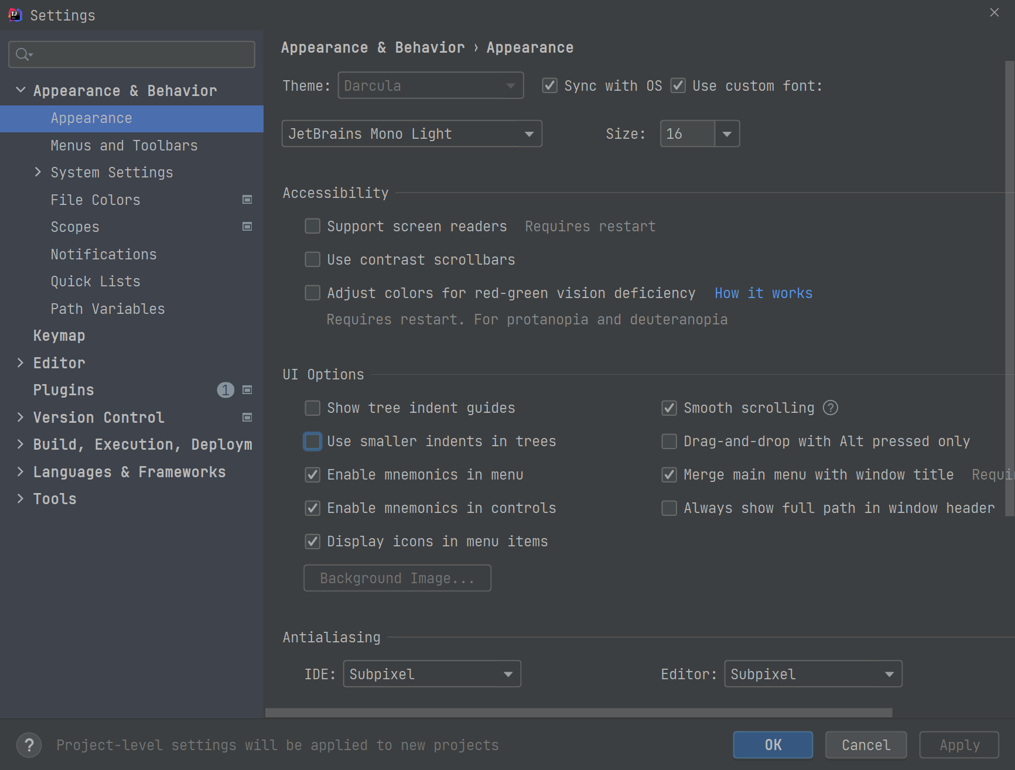This screenshot has height=770, width=1015.
Task: Click the How it works link
Action: [x=763, y=293]
